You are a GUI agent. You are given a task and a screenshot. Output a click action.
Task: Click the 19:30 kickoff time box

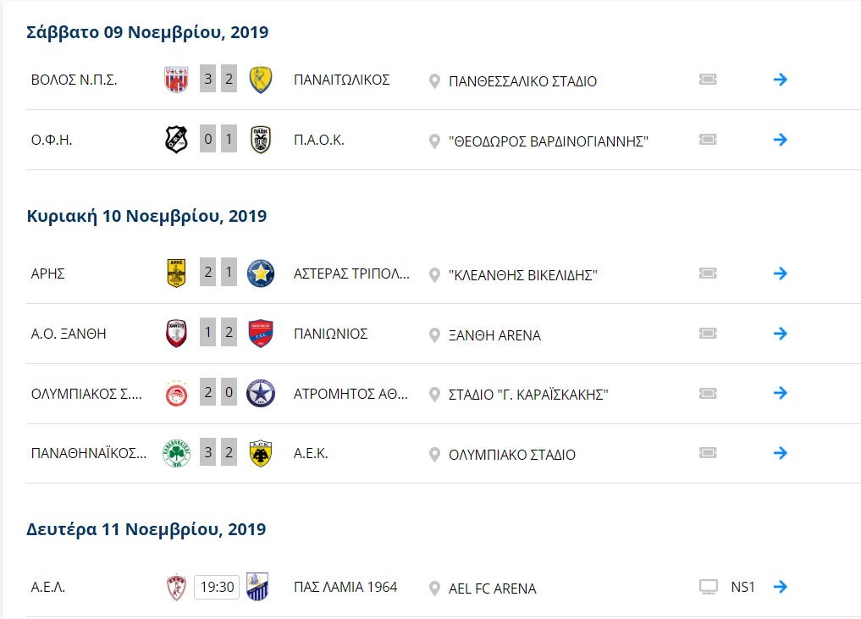(217, 587)
